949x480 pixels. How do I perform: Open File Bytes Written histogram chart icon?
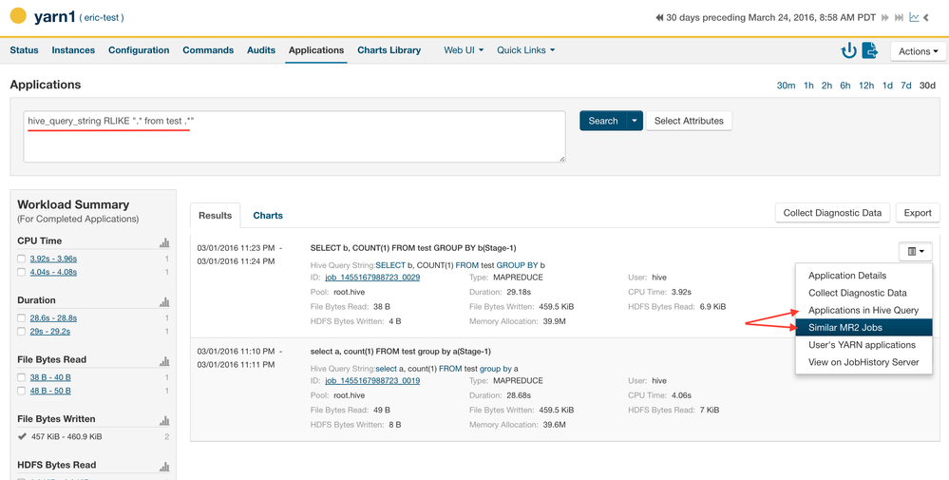tap(164, 420)
